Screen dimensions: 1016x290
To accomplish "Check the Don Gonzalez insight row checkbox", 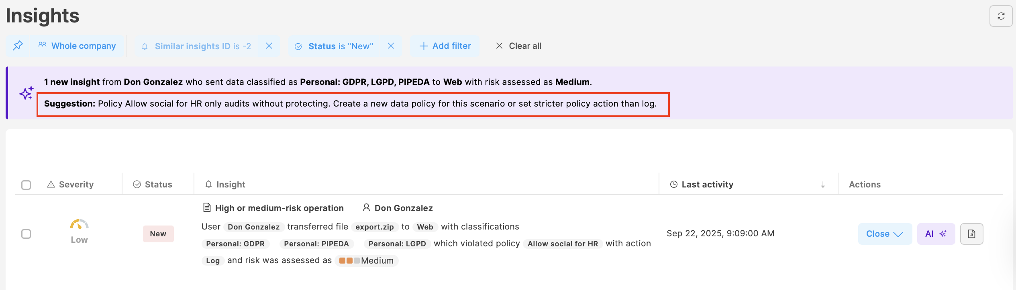I will point(26,234).
